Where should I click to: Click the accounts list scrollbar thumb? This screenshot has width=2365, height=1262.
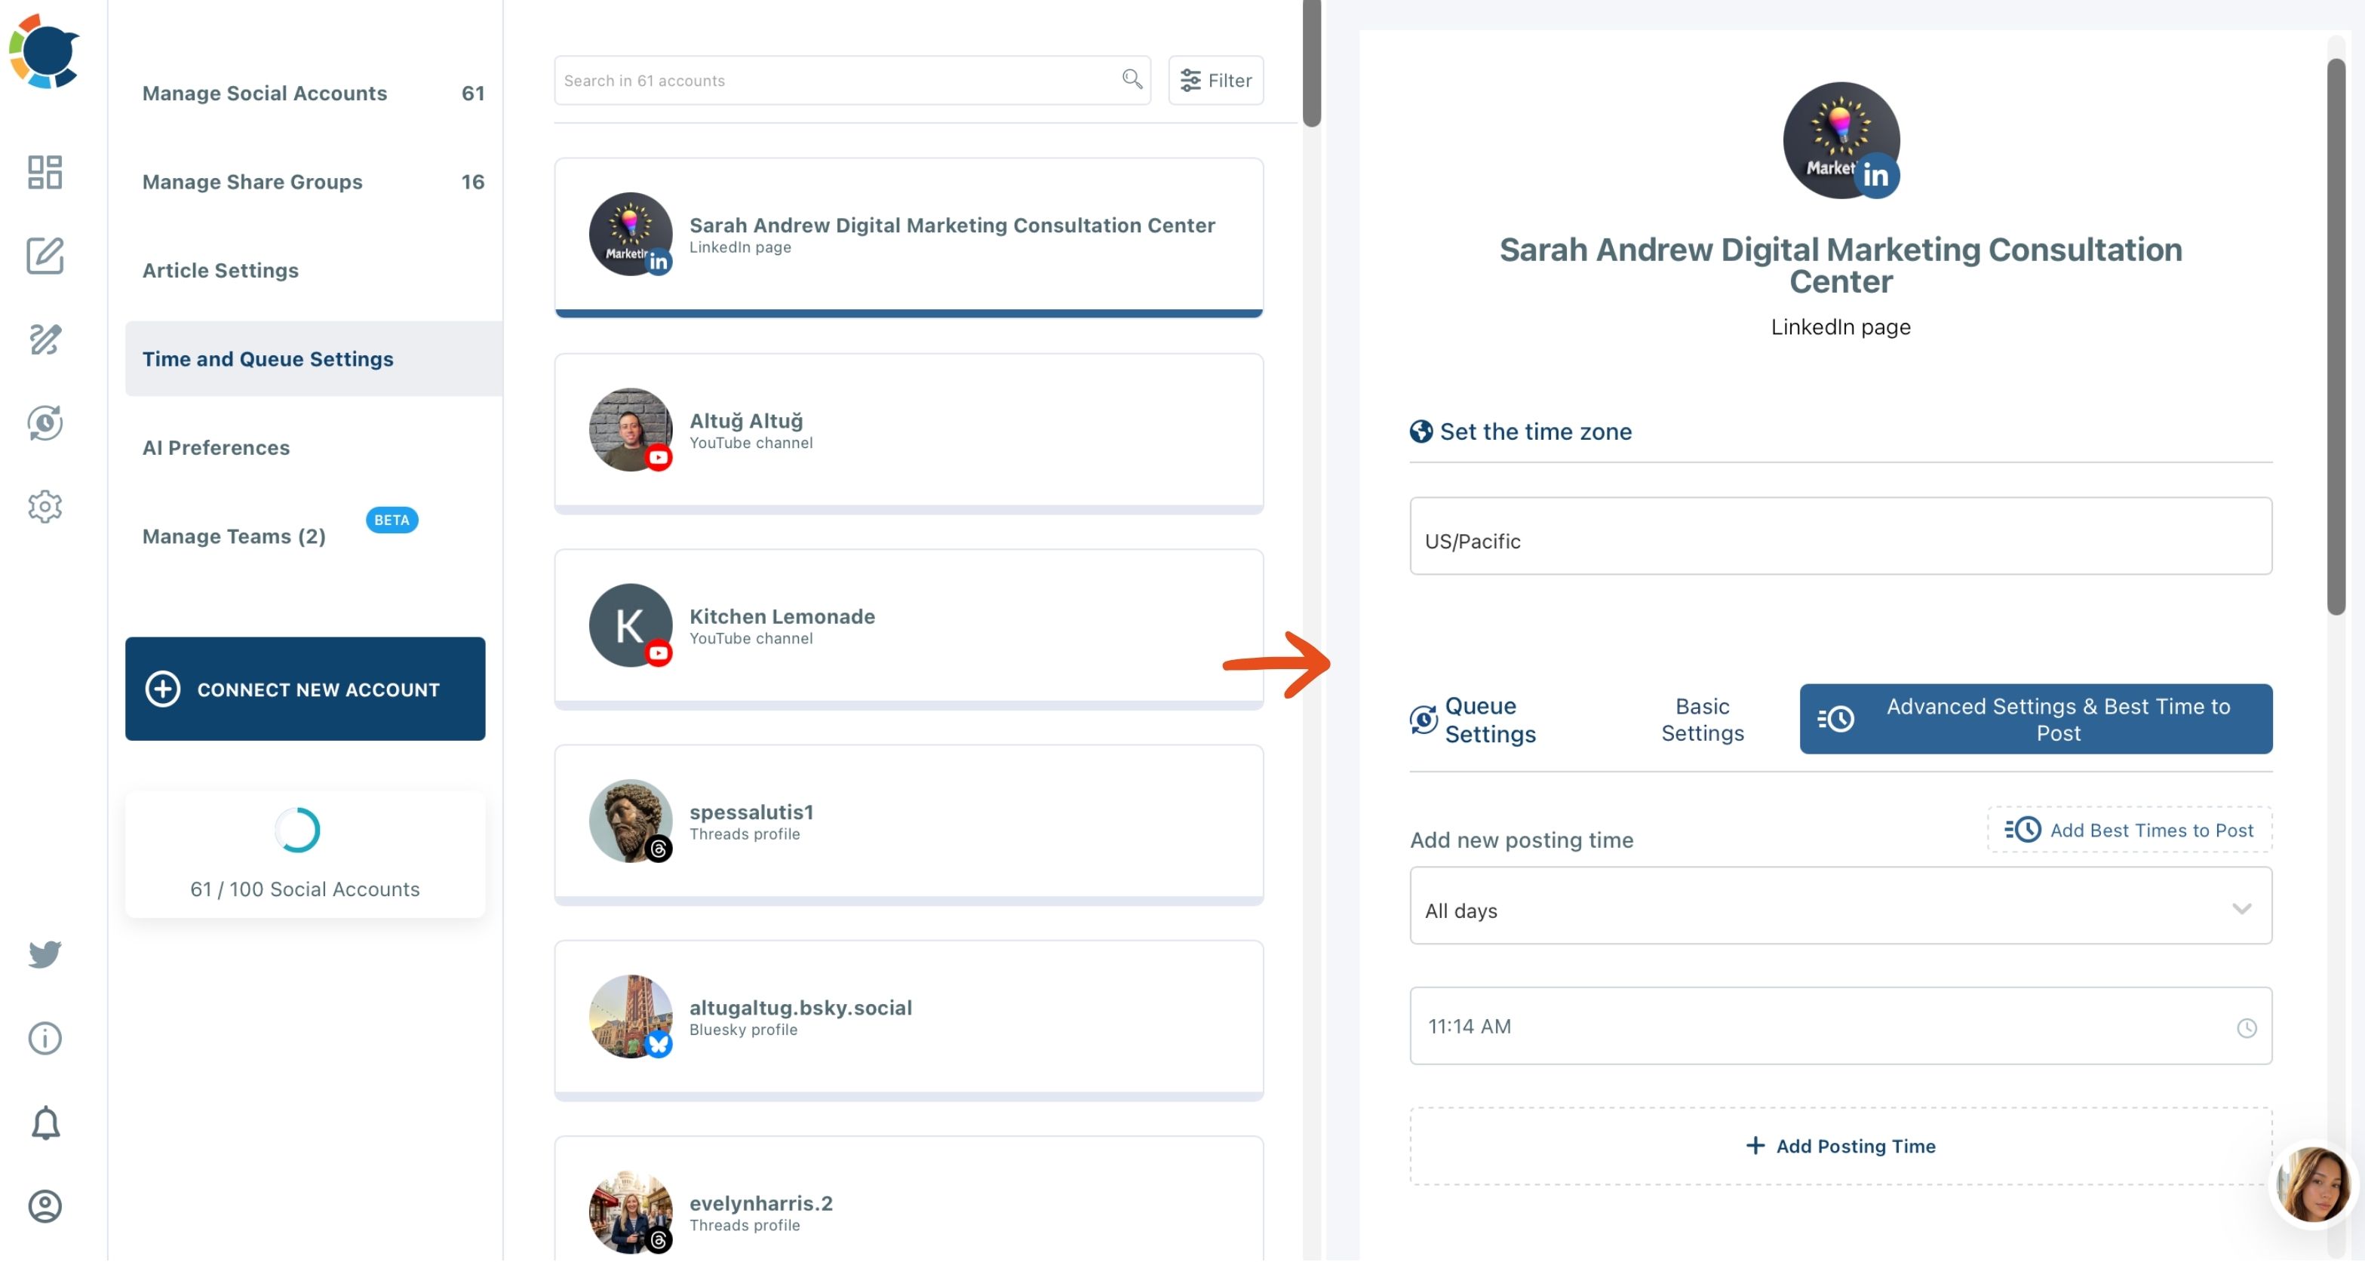1311,63
